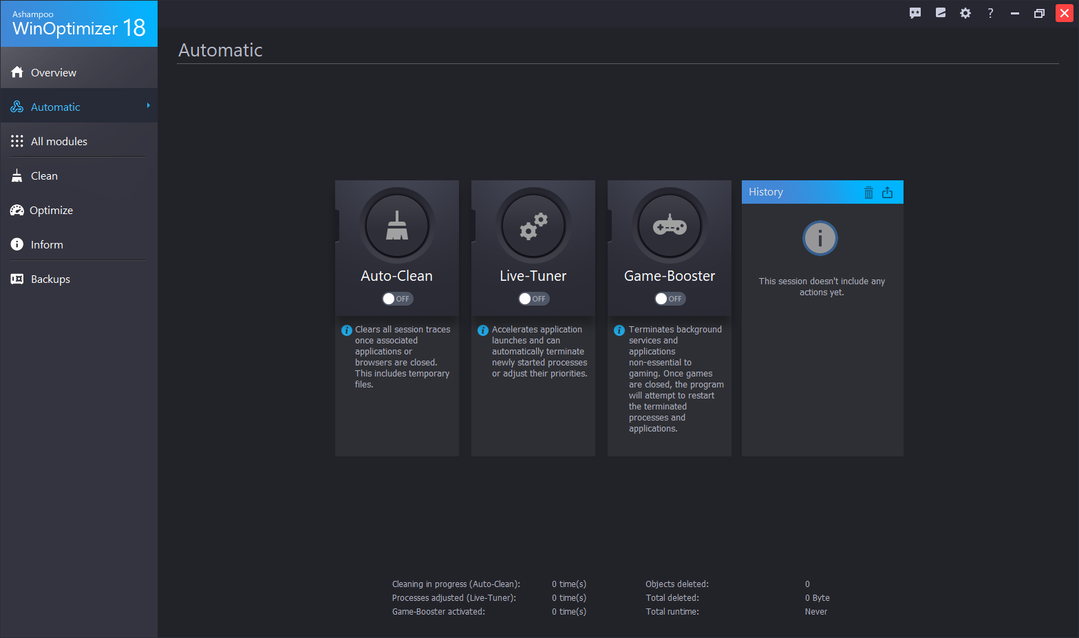
Task: Restore down the WinOptimizer window
Action: point(1040,13)
